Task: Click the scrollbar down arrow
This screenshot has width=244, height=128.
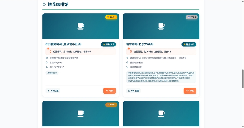Action: click(x=243, y=127)
